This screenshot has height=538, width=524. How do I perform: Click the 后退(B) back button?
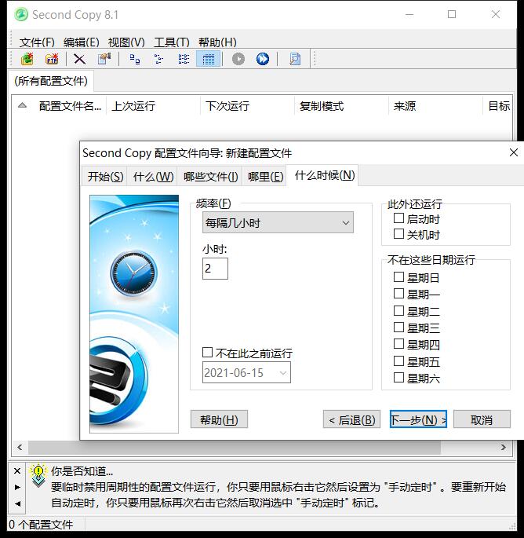tap(351, 419)
